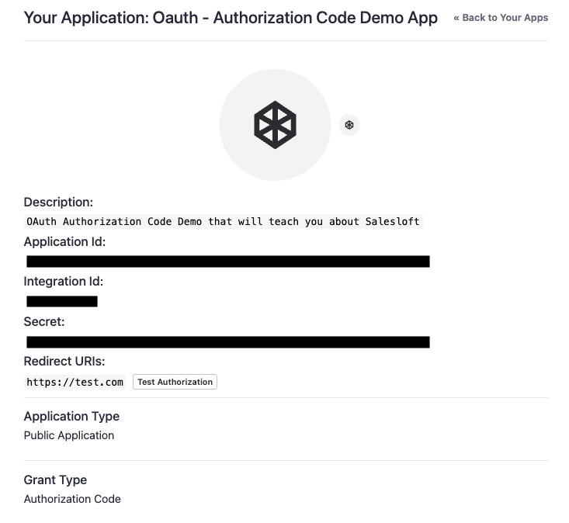Click the Integration Id label
569x523 pixels.
point(63,281)
